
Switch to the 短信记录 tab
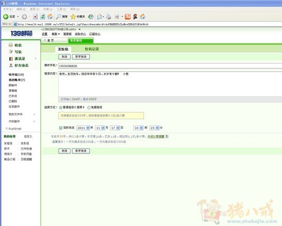click(92, 49)
